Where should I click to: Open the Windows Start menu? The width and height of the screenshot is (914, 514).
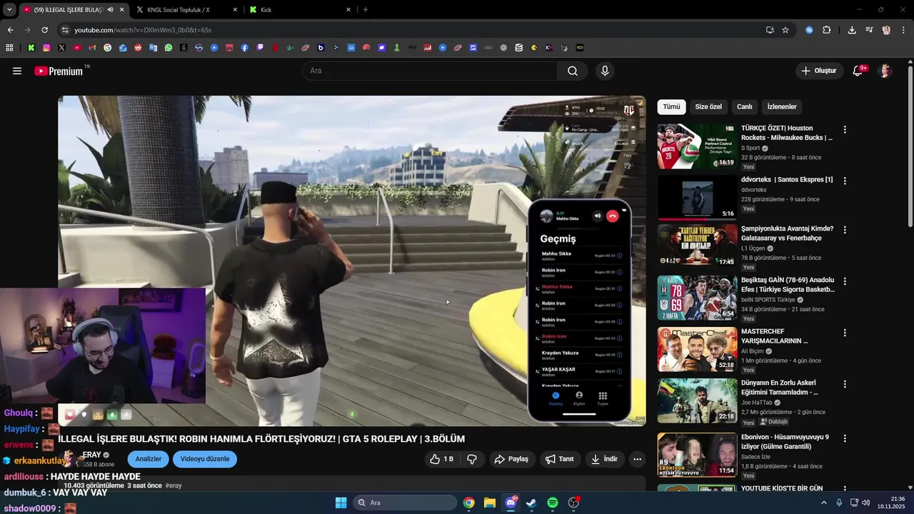click(341, 503)
